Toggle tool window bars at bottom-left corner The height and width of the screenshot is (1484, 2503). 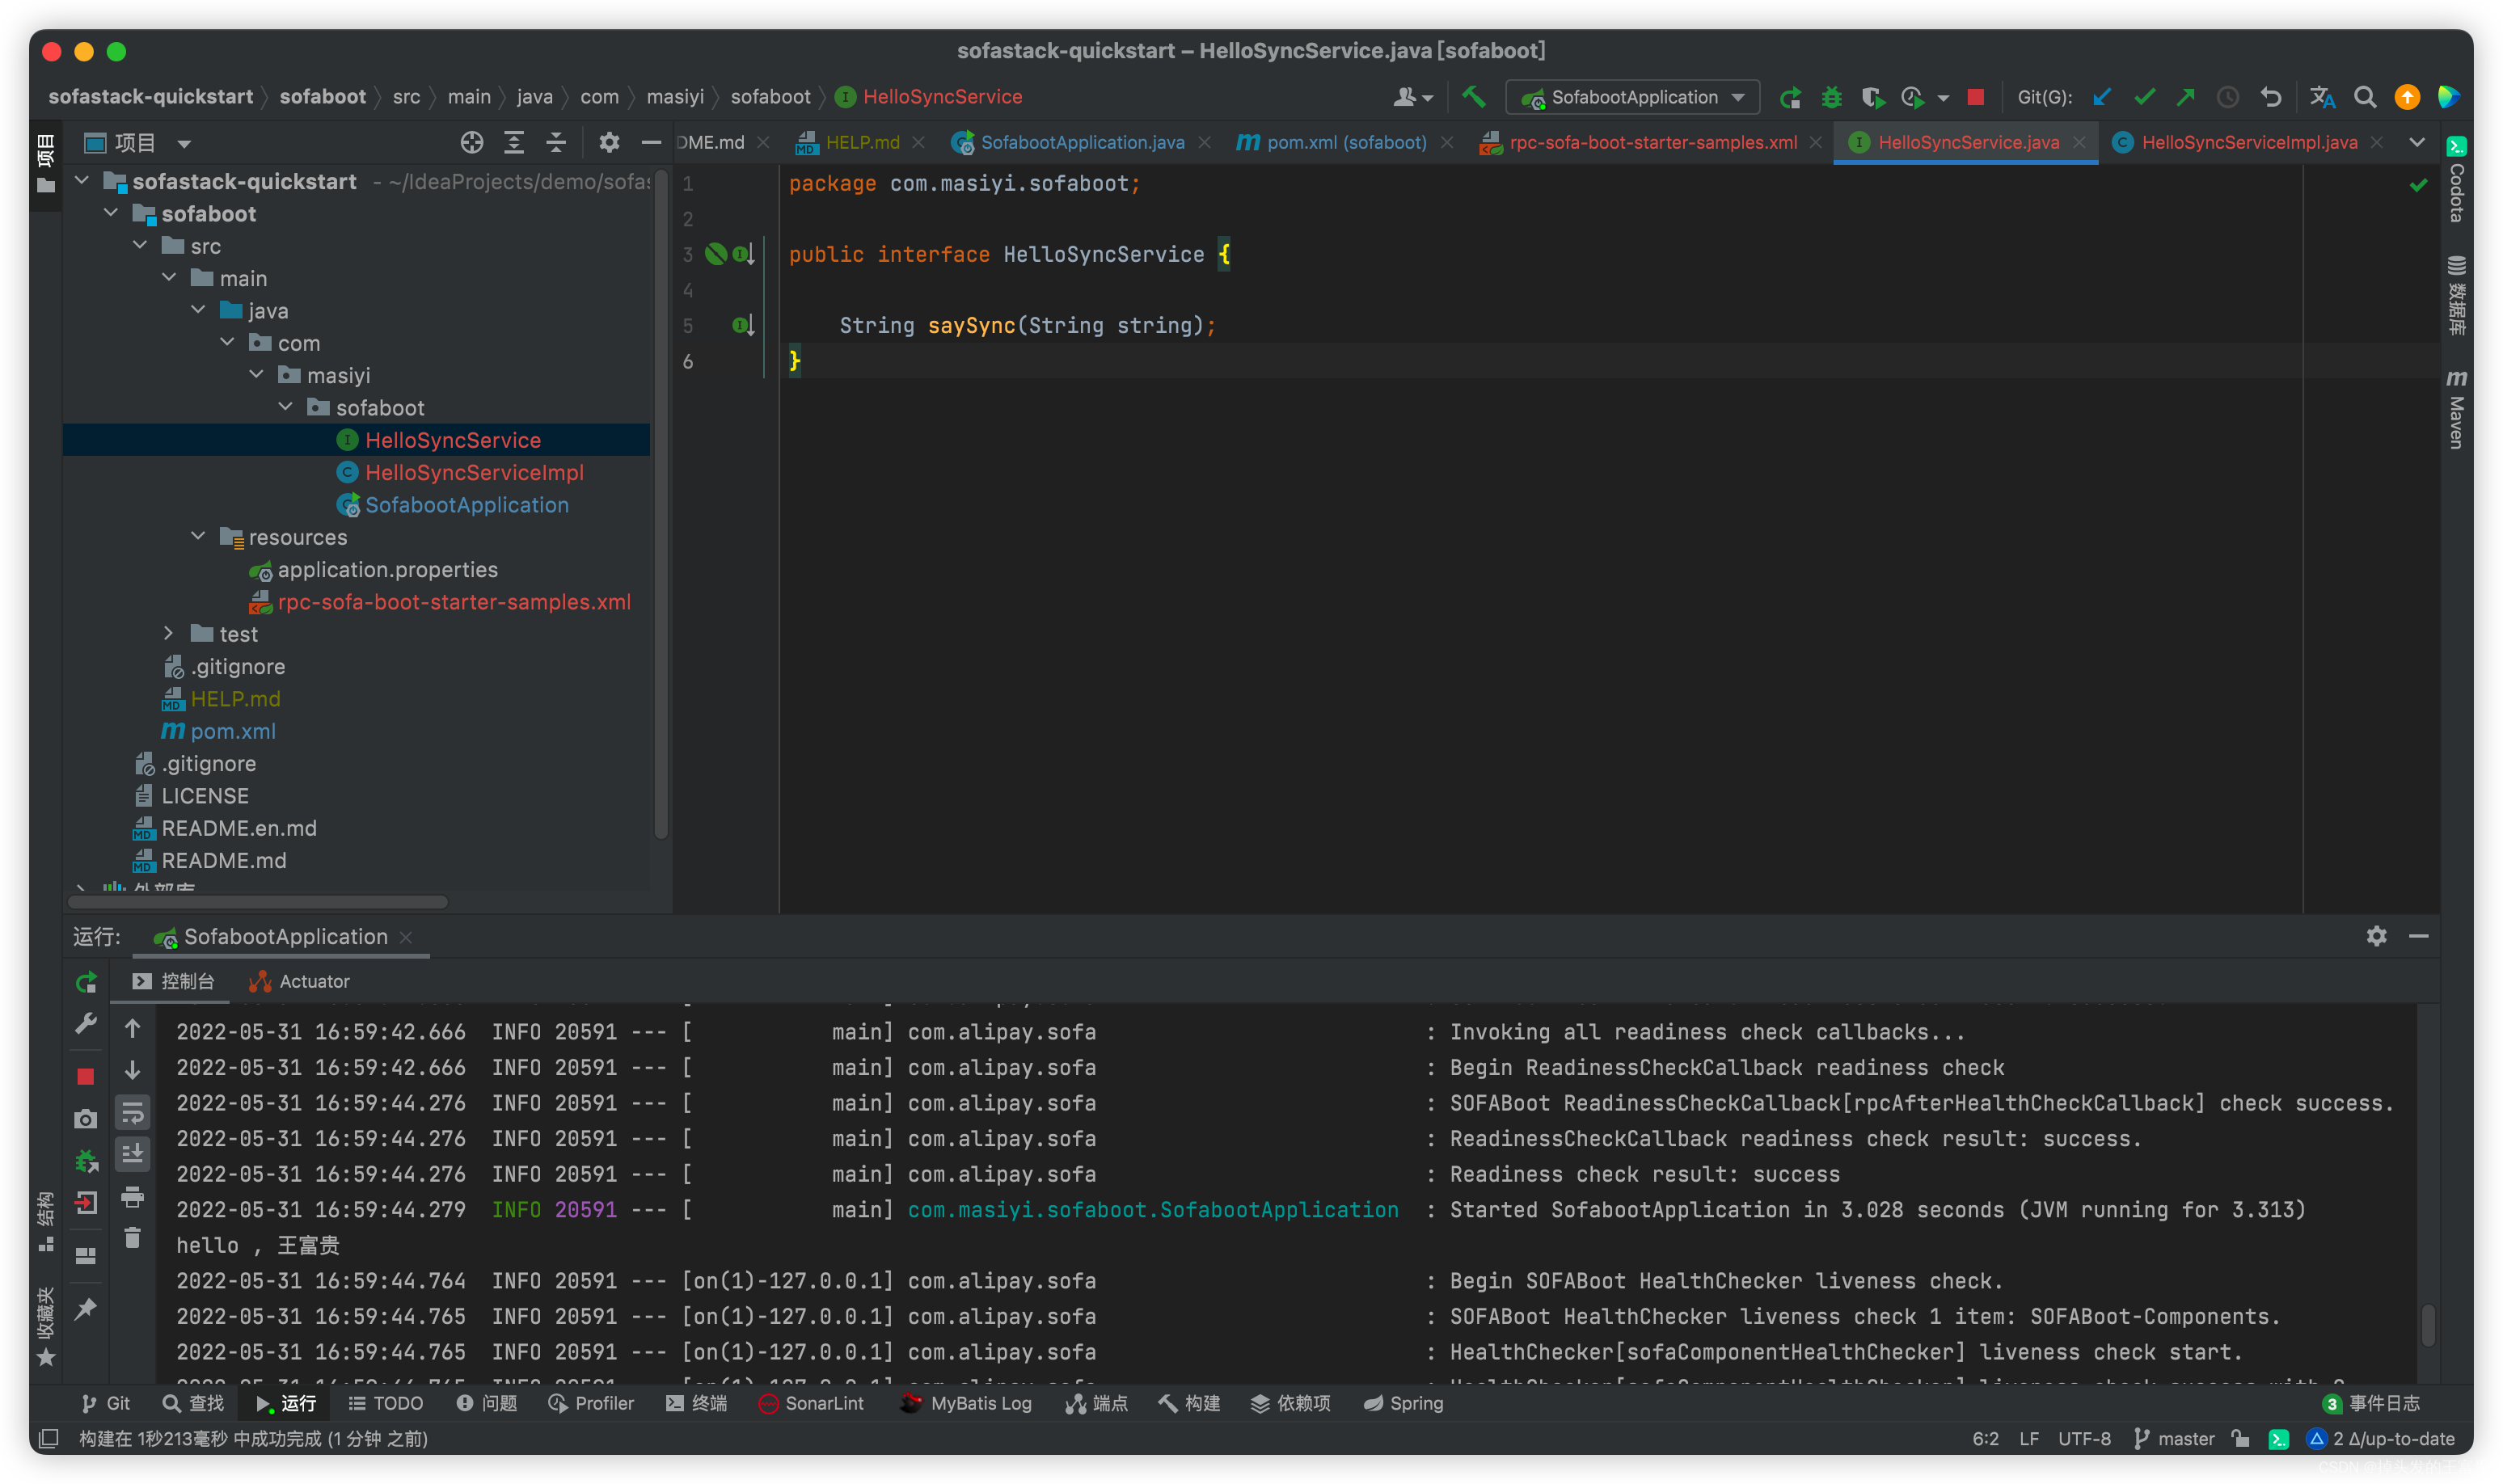(x=48, y=1438)
